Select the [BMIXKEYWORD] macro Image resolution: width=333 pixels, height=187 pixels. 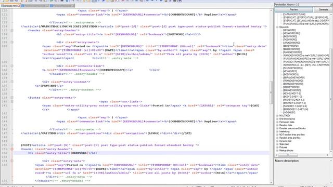pos(292,90)
